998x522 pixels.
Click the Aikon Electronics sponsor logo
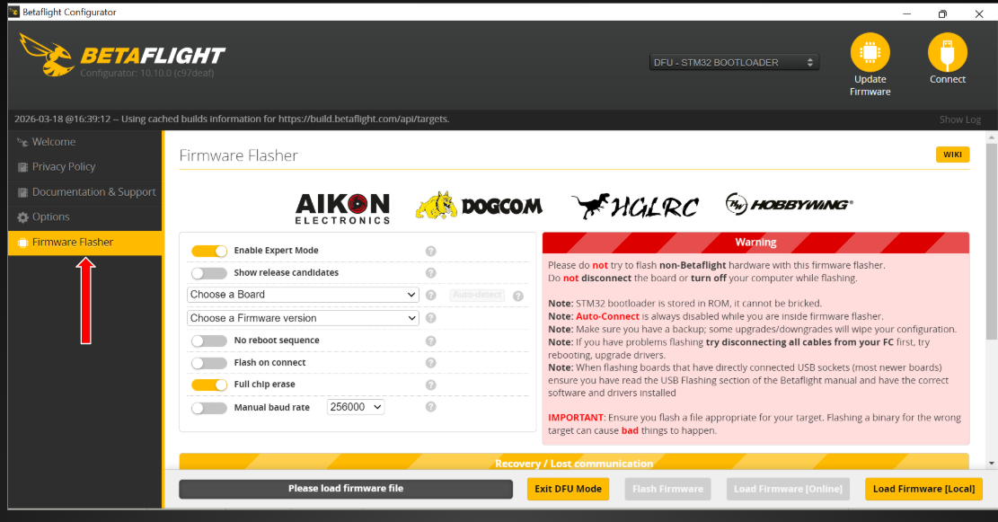pos(342,208)
